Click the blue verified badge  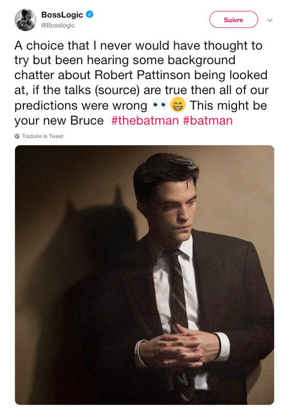(89, 14)
